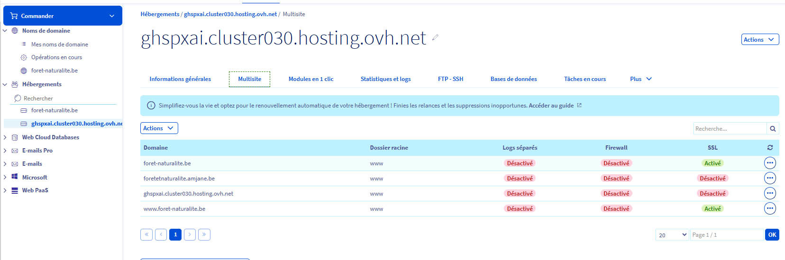
Task: Expand the Plus tab menu
Action: [640, 79]
